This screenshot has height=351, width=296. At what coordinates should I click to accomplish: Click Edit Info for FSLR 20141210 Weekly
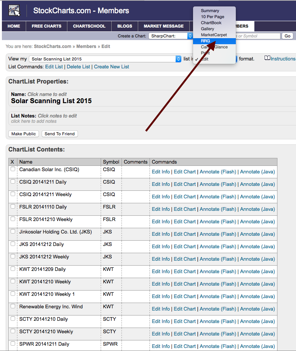point(161,222)
